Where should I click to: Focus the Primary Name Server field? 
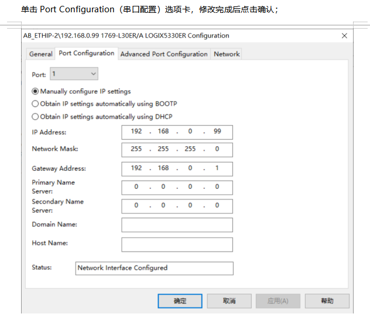[177, 188]
